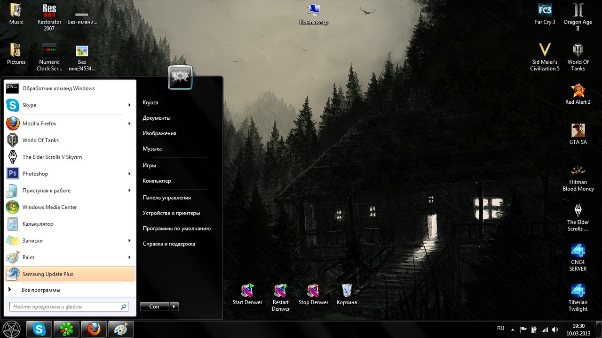This screenshot has width=602, height=338.
Task: Open Музыка in Start menu
Action: [152, 149]
